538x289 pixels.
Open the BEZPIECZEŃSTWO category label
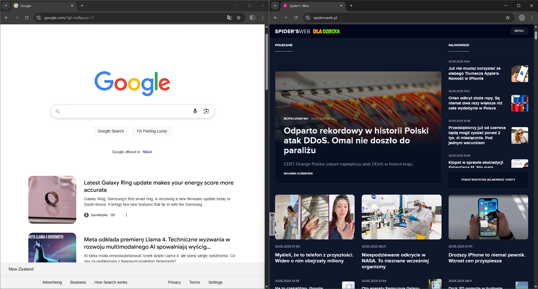point(296,119)
